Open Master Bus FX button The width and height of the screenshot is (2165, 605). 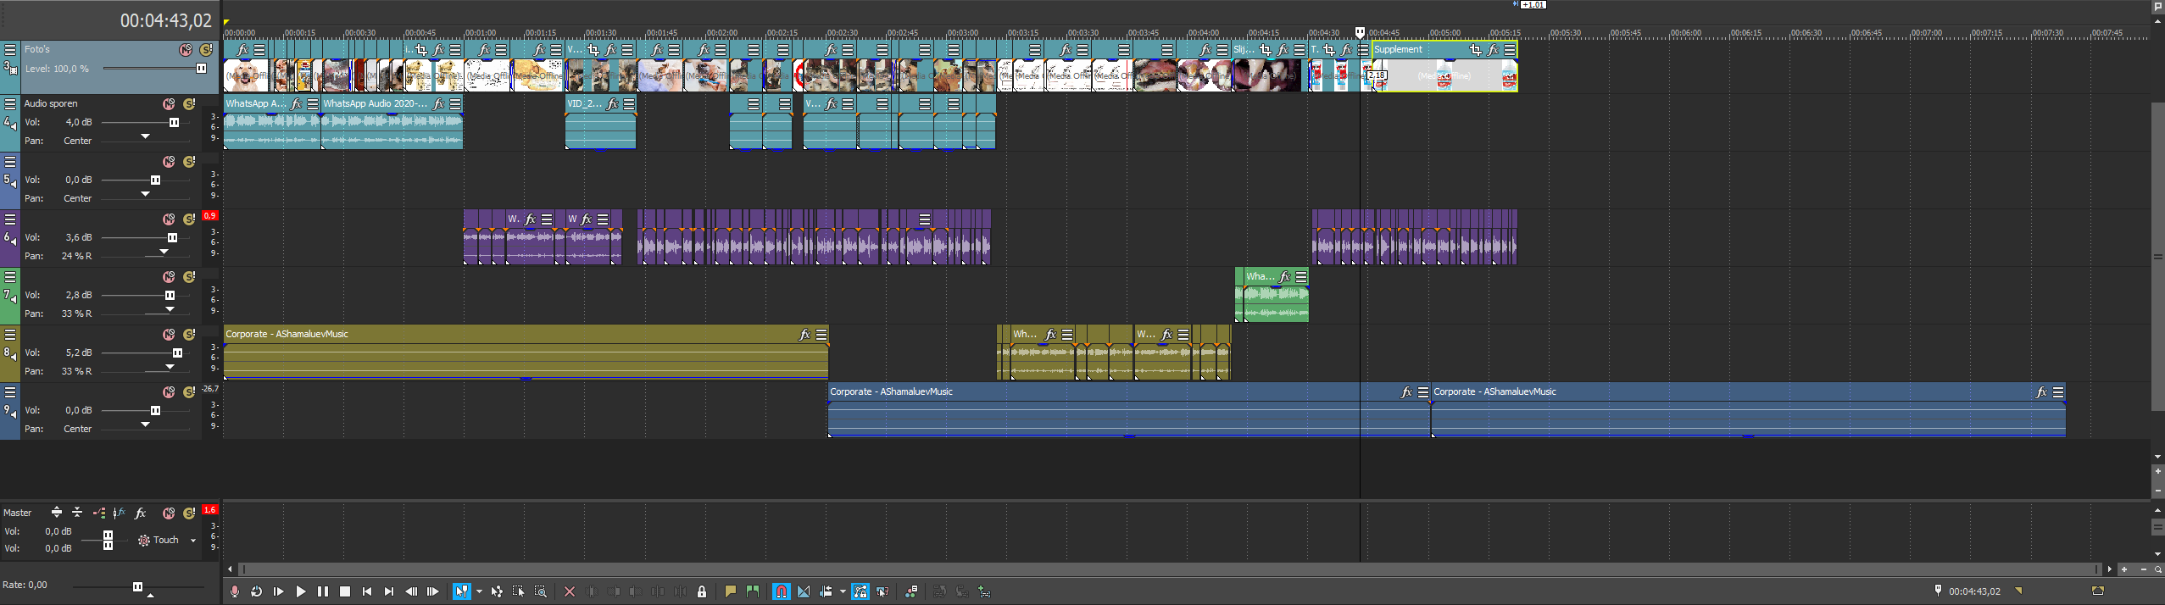tap(141, 513)
